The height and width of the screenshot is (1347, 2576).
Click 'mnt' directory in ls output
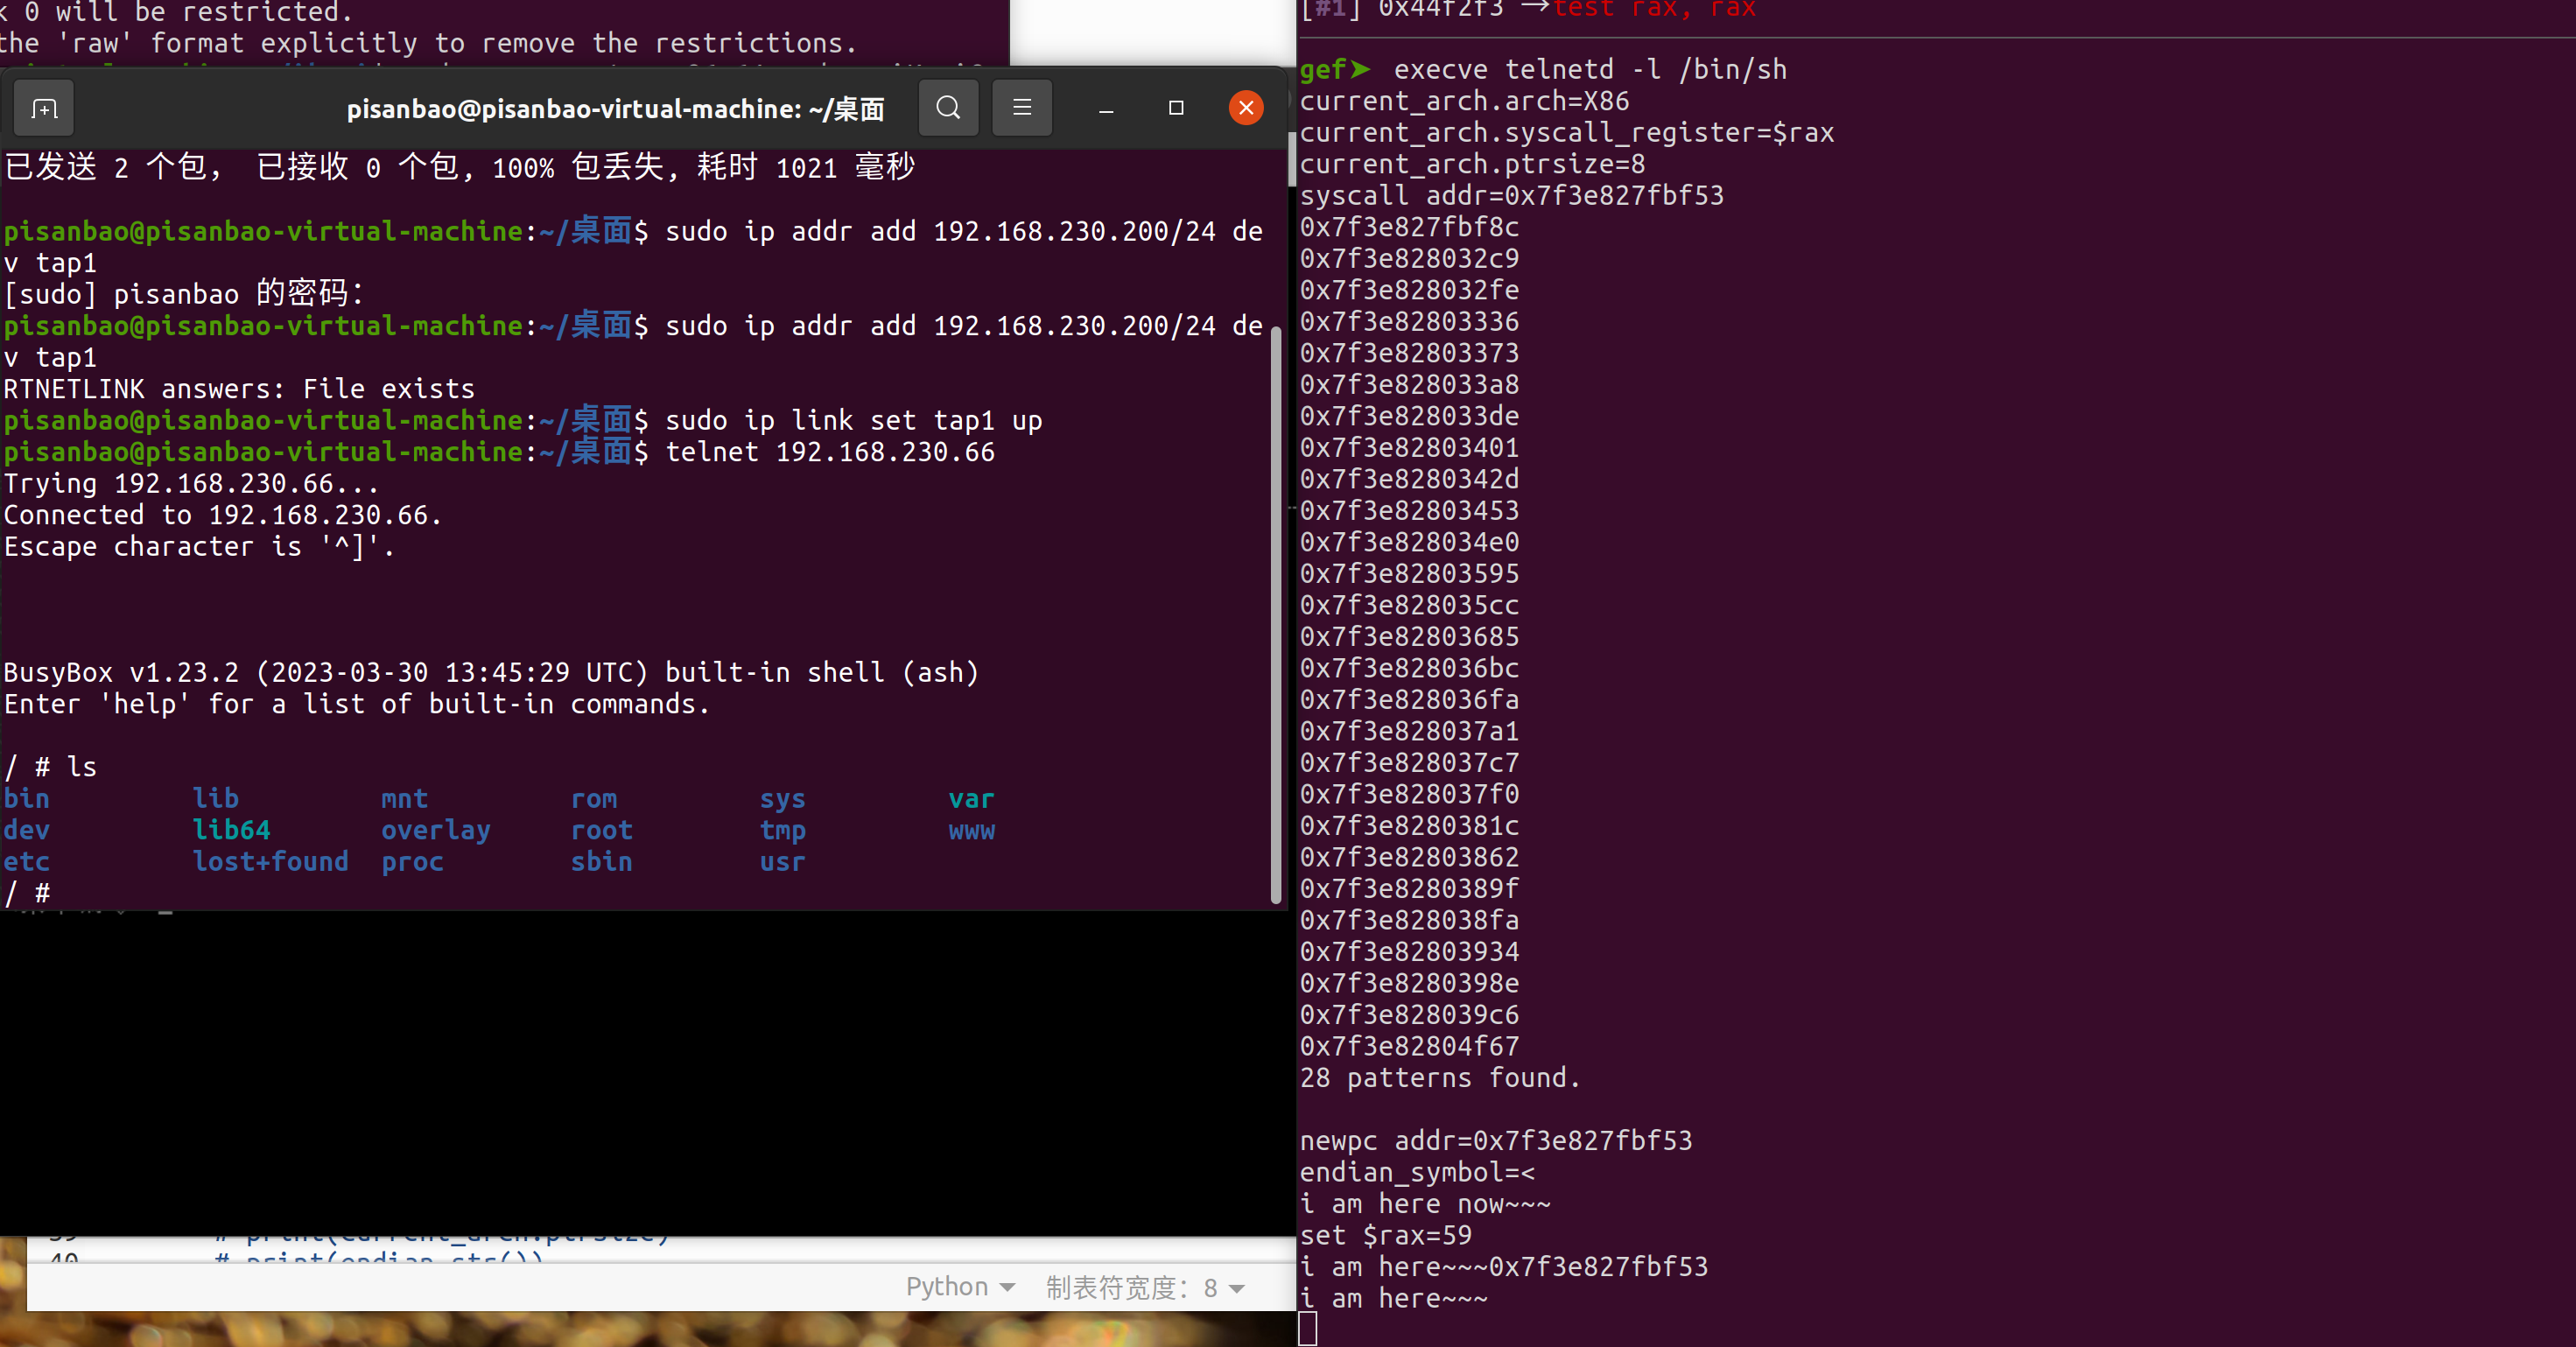(404, 799)
